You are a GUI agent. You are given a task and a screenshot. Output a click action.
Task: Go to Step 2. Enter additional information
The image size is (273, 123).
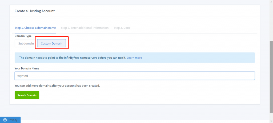(85, 28)
